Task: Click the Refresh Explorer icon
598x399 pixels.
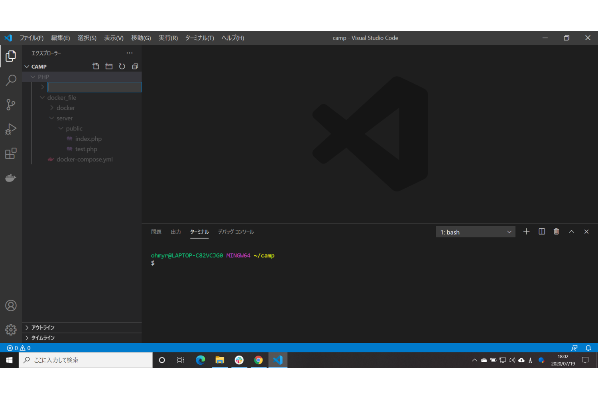Action: pos(122,66)
